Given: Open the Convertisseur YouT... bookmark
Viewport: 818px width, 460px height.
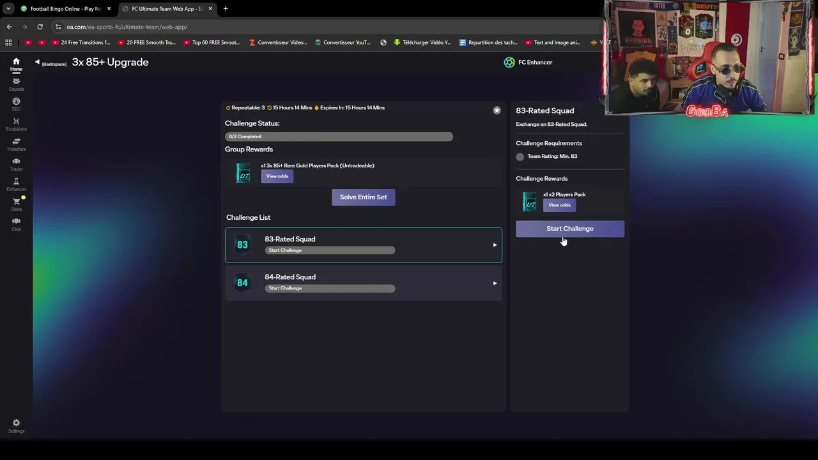Looking at the screenshot, I should (343, 43).
